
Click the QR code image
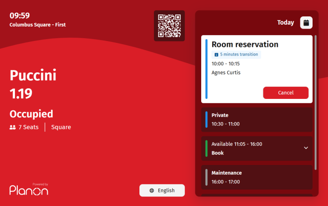coord(169,26)
